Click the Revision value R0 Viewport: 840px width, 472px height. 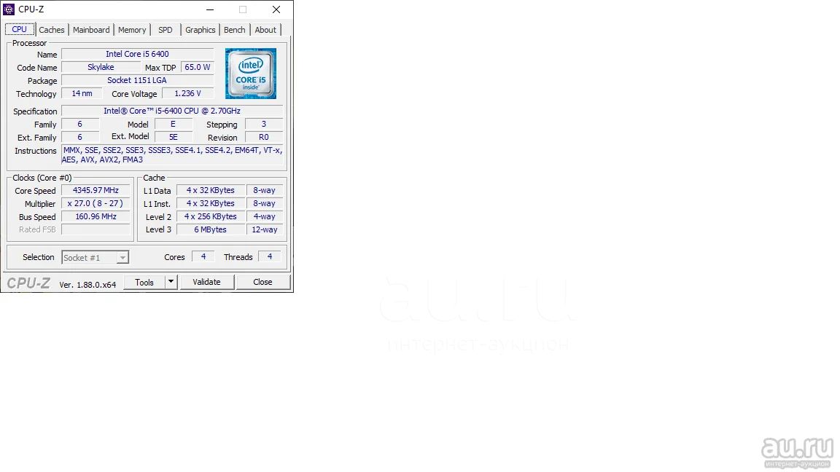pos(263,137)
